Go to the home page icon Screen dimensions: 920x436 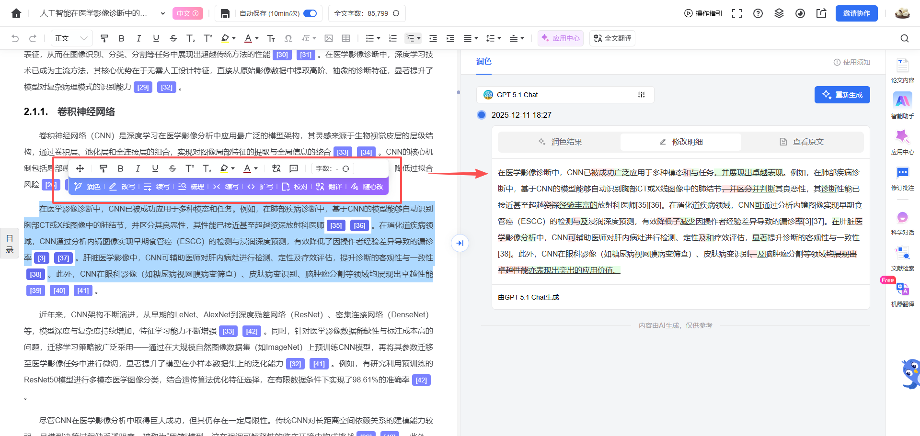16,13
